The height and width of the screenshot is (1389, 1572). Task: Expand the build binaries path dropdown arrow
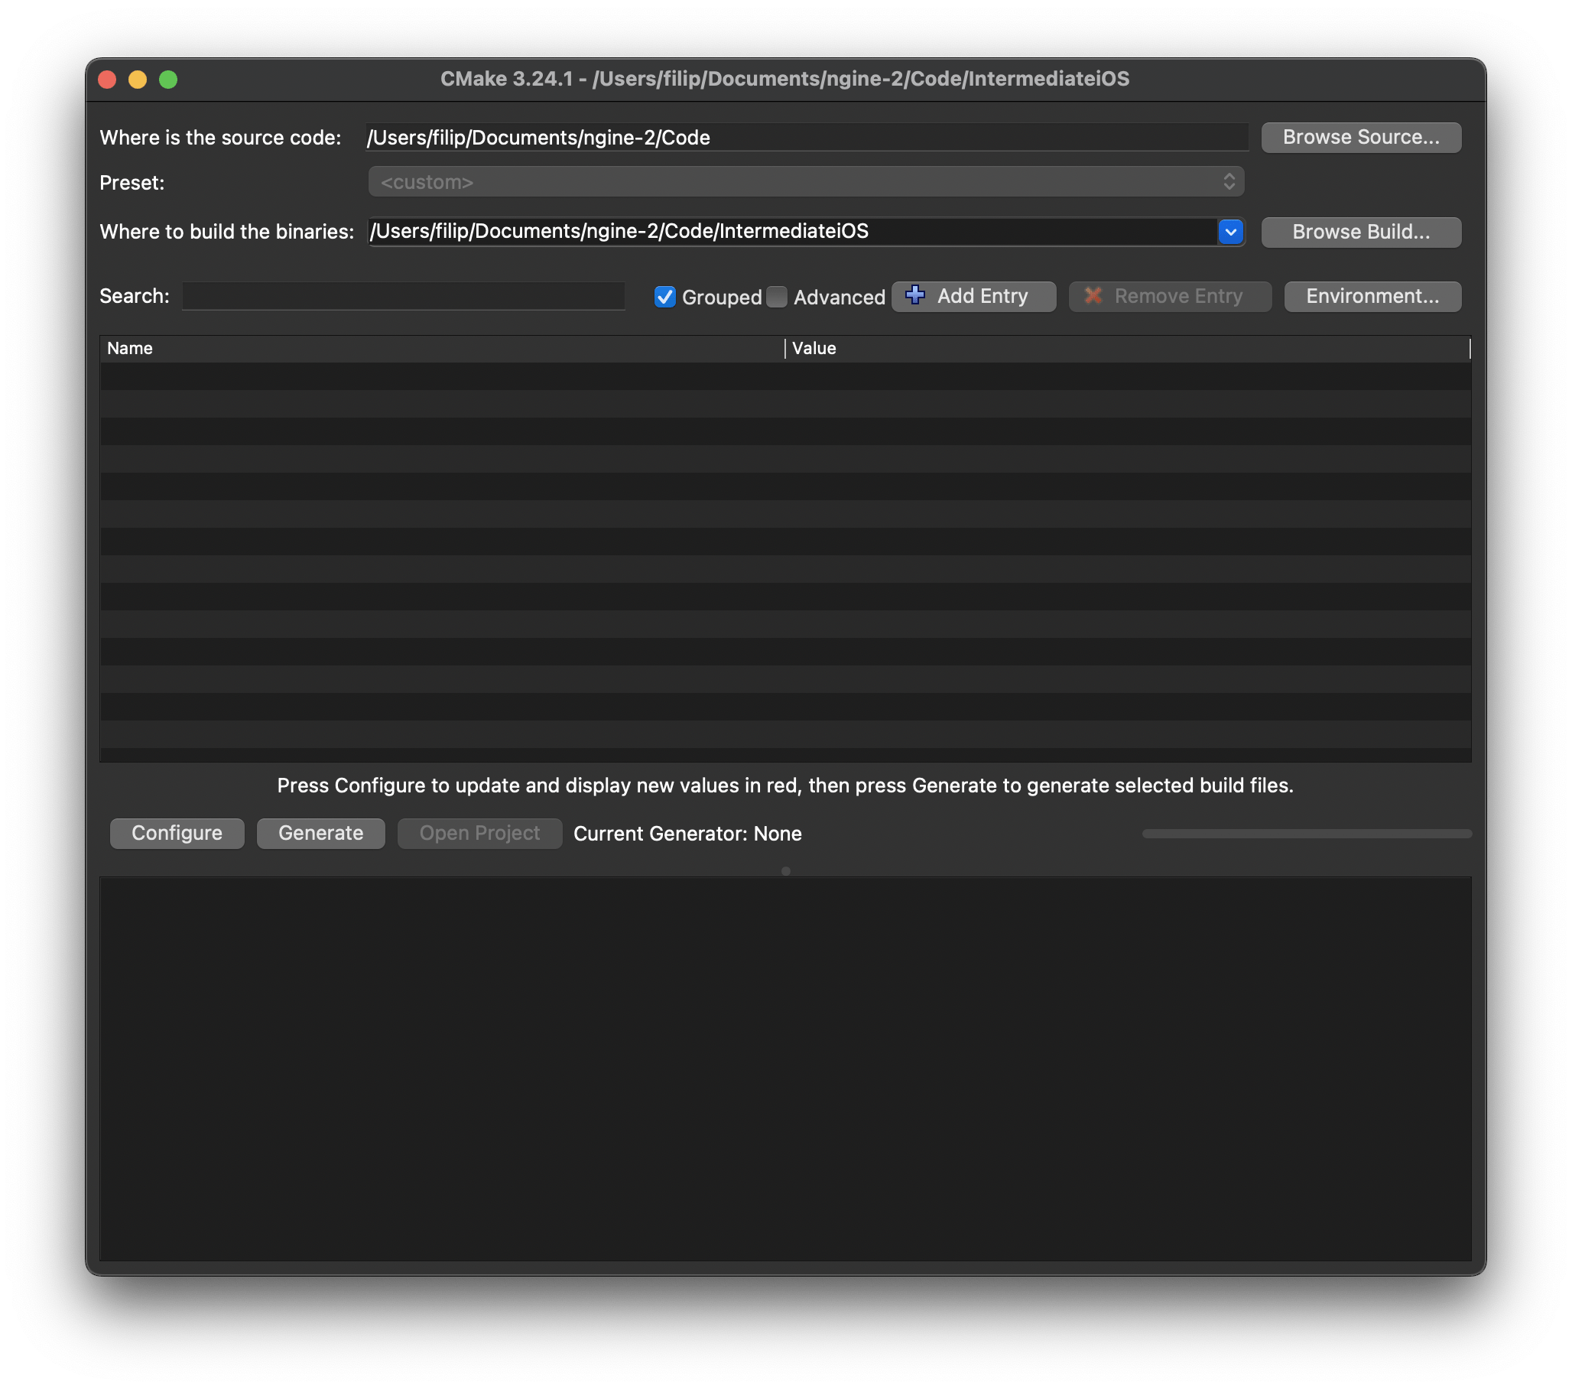[1230, 232]
